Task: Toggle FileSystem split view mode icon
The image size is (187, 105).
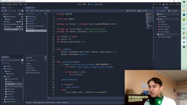Action: pos(22,60)
